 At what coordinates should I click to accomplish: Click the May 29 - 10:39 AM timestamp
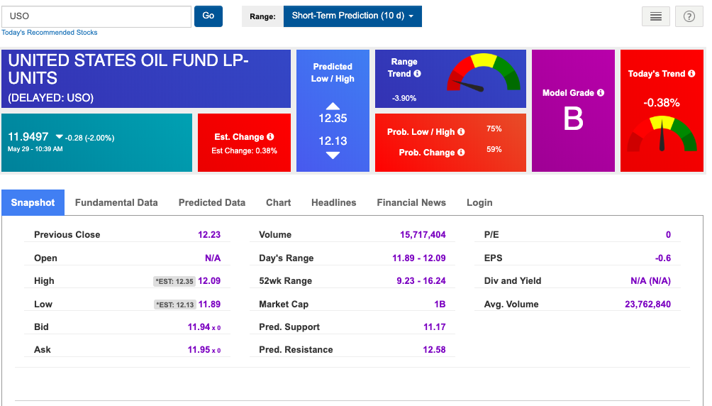pyautogui.click(x=35, y=148)
